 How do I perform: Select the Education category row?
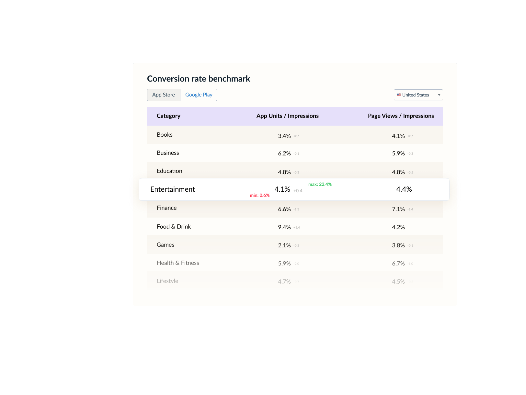coord(169,171)
